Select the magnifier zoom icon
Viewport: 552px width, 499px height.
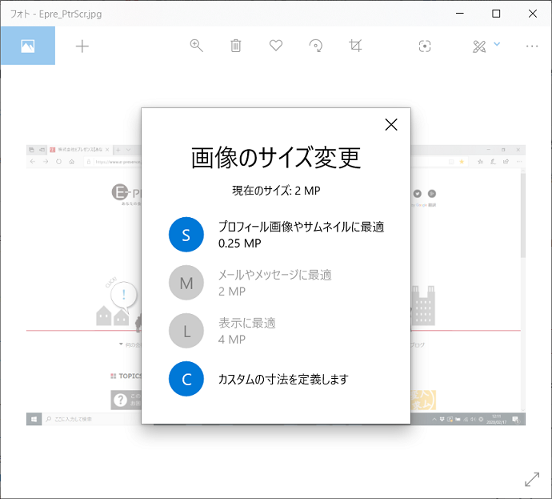pos(196,46)
